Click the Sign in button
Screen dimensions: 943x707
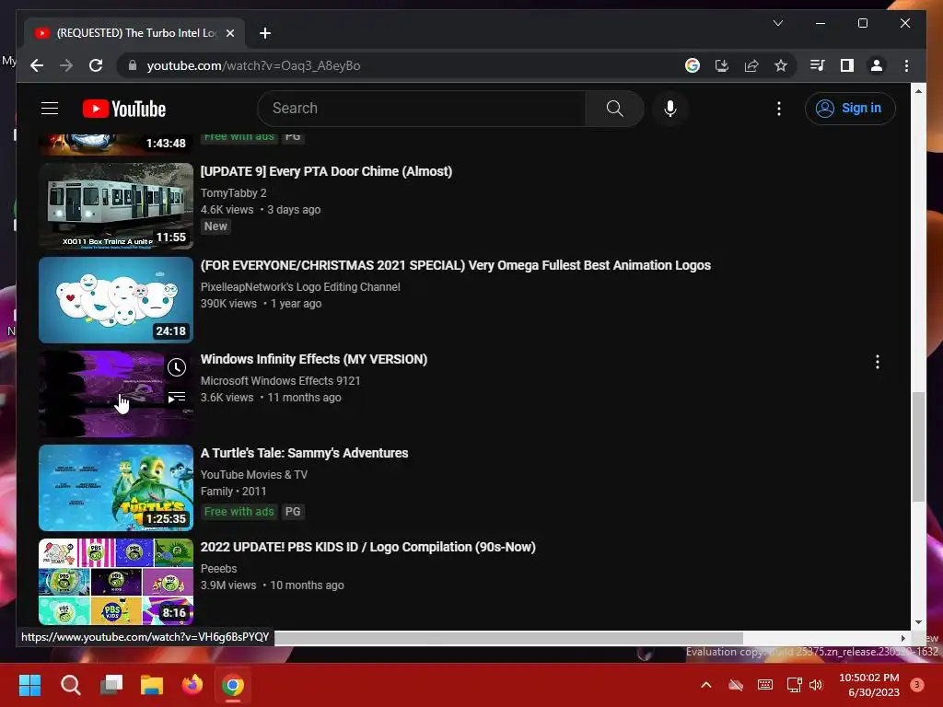pos(850,109)
